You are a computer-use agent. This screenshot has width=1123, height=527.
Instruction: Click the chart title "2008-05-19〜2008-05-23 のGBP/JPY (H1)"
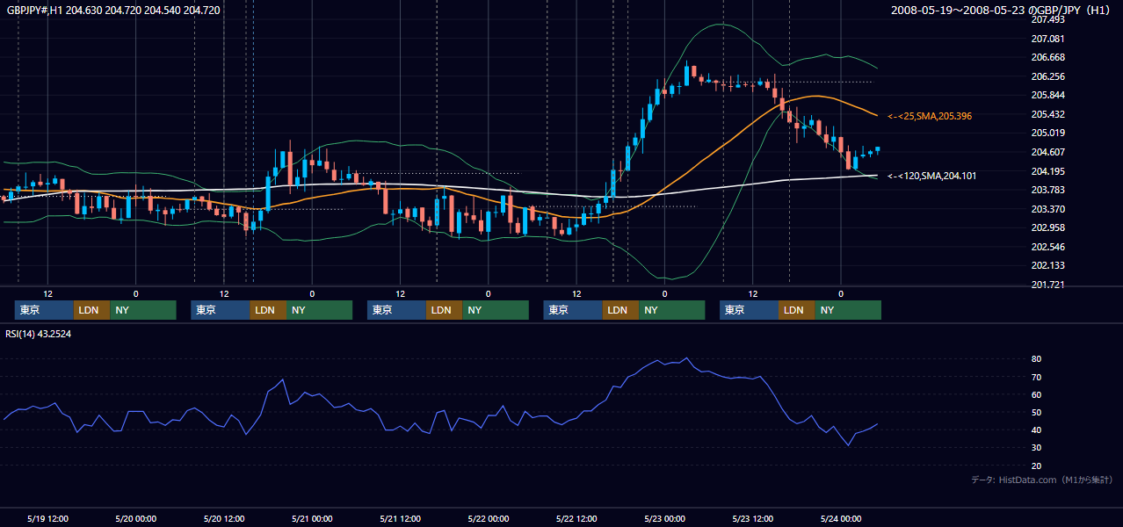(1002, 11)
